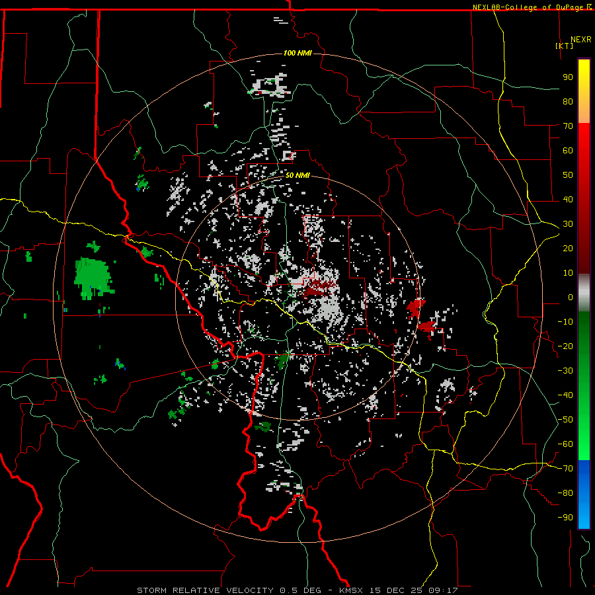Click the -60 value on the velocity scale
The height and width of the screenshot is (595, 595).
click(565, 444)
